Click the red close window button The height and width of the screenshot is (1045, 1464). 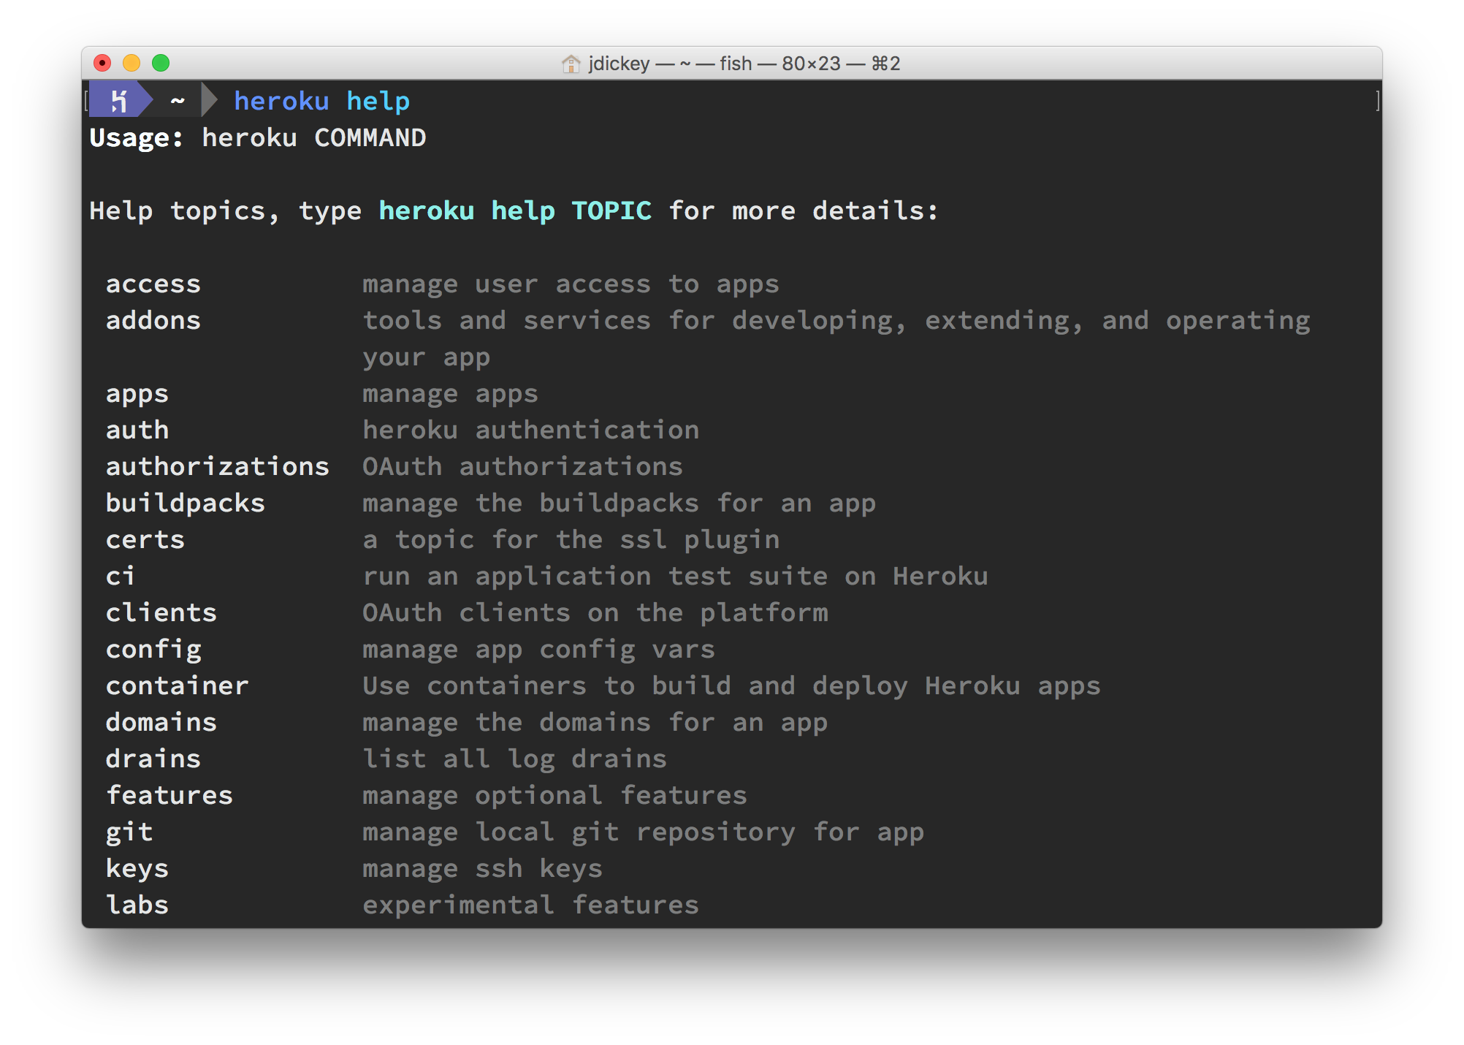pos(102,63)
